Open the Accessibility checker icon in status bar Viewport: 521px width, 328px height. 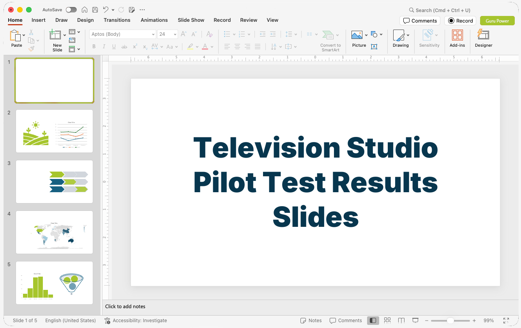click(108, 321)
